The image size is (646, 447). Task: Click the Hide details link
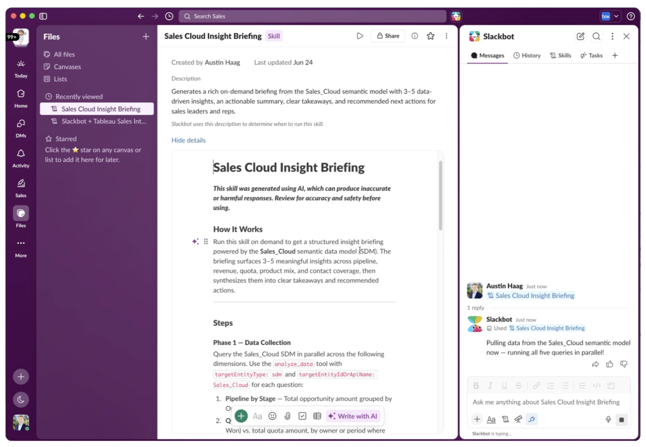pyautogui.click(x=189, y=140)
